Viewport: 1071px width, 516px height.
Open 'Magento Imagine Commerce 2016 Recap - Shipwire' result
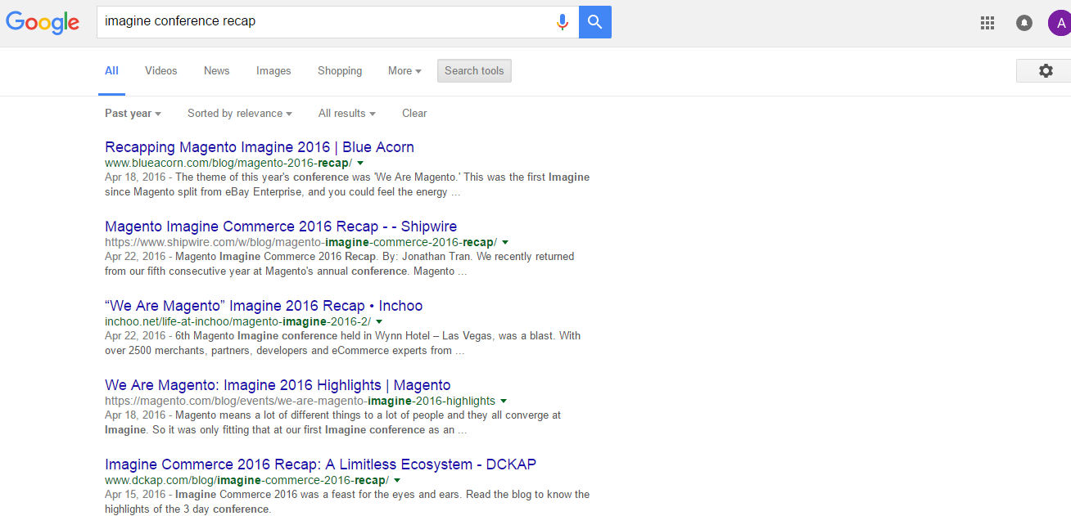[281, 227]
